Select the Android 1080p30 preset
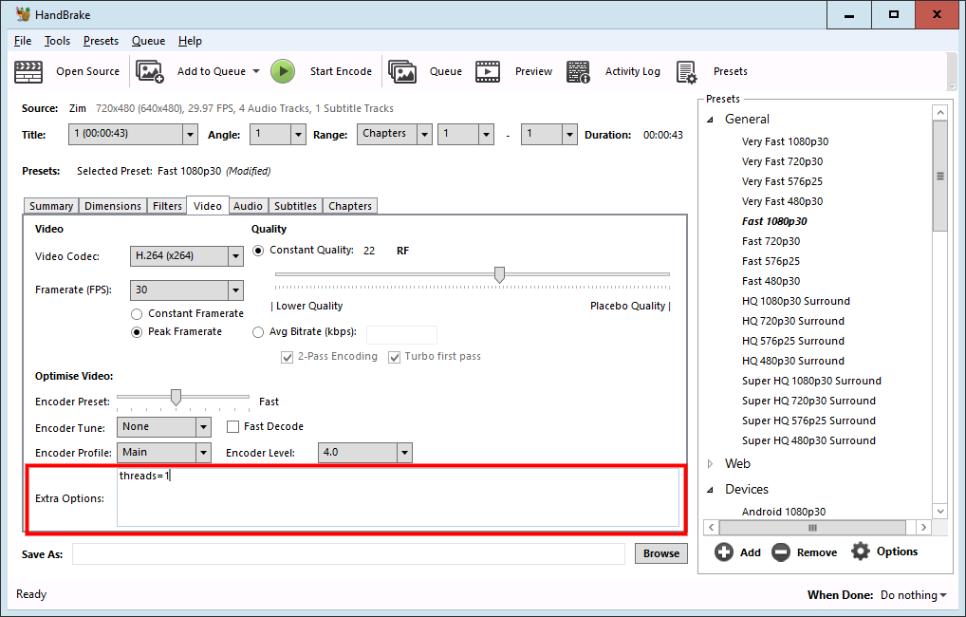Image resolution: width=966 pixels, height=617 pixels. click(784, 512)
